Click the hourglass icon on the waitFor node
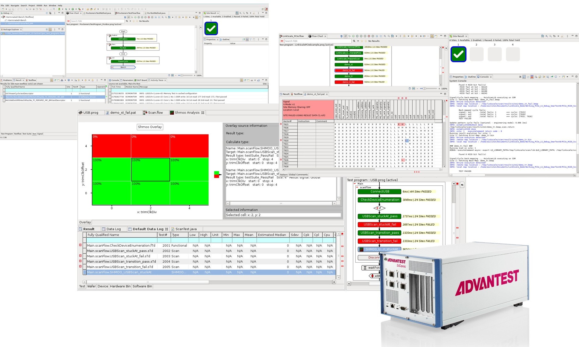Image resolution: width=579 pixels, height=347 pixels. pyautogui.click(x=365, y=268)
